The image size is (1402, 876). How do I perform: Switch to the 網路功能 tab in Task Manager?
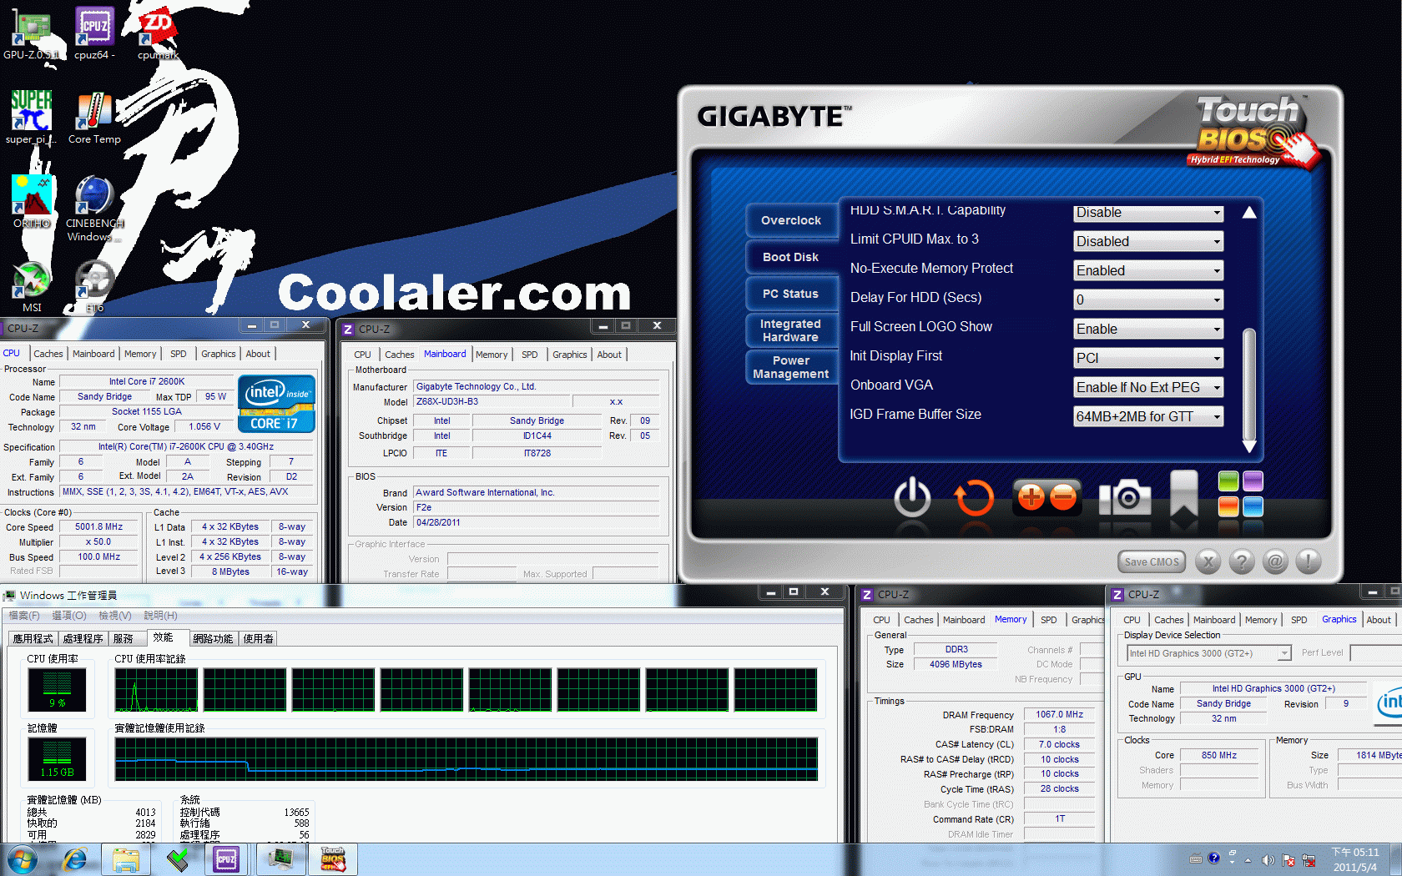214,639
